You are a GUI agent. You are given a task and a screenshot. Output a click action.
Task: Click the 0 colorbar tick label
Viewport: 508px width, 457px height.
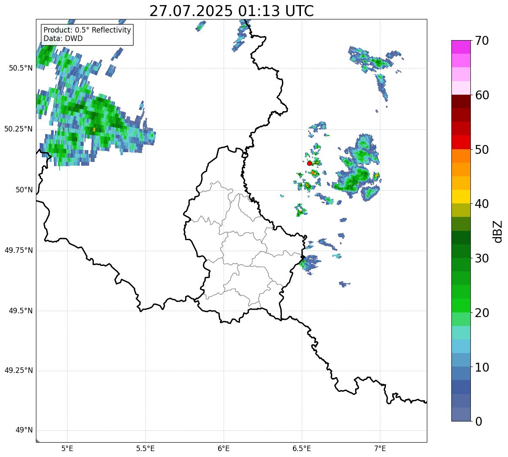click(x=478, y=421)
